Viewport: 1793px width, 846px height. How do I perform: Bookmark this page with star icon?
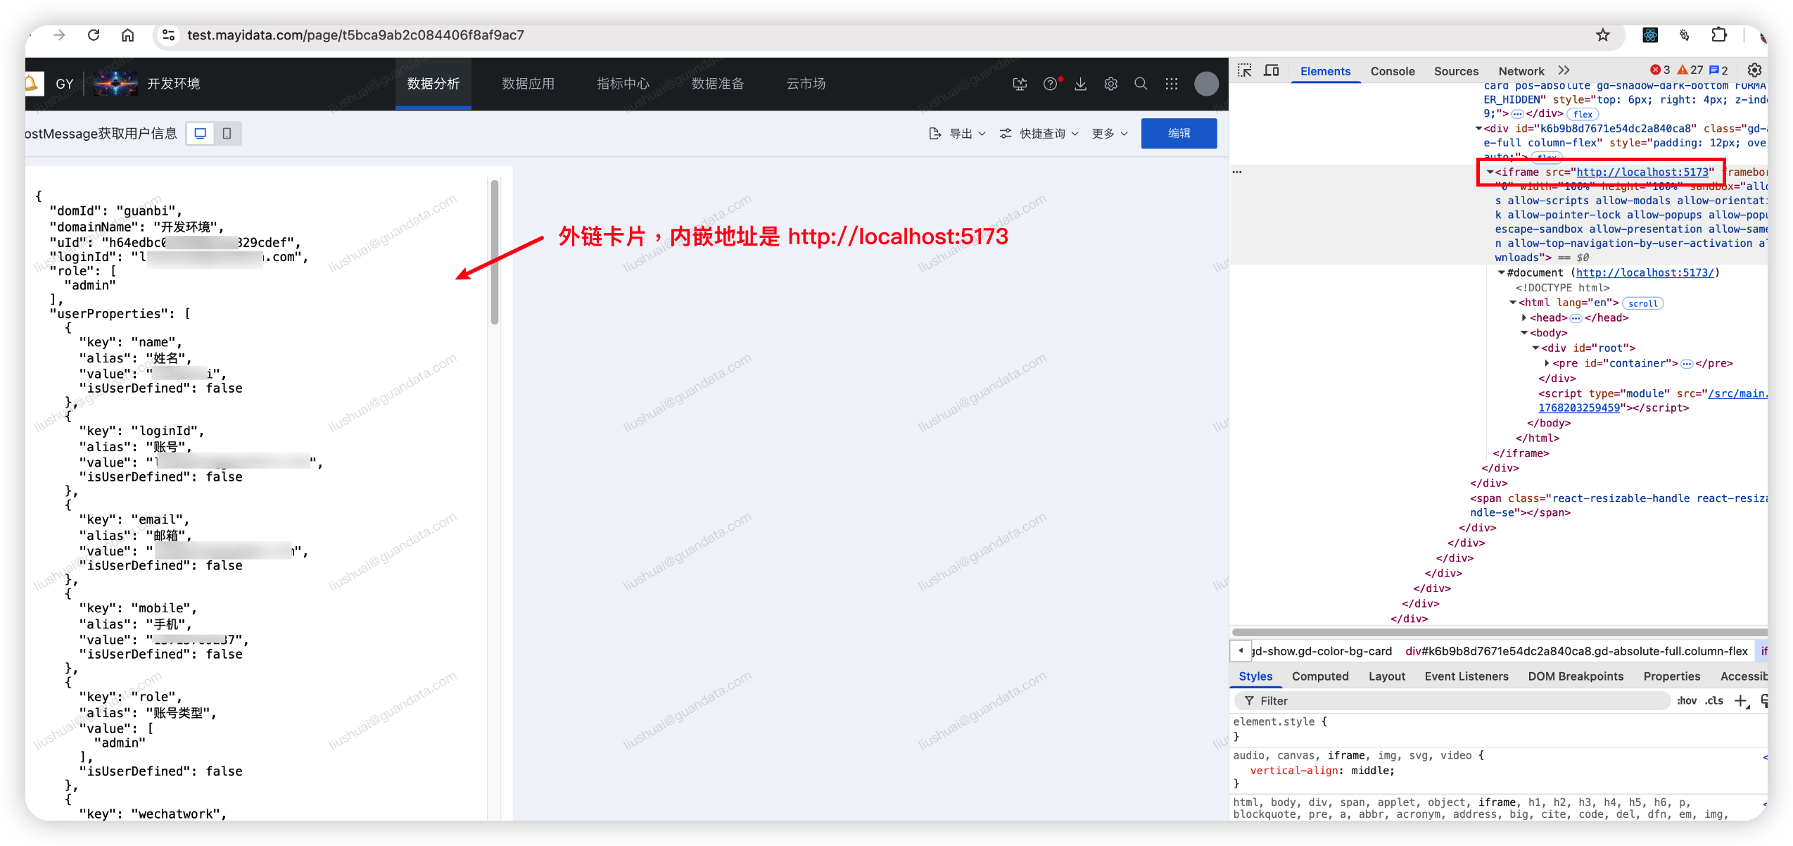point(1603,35)
